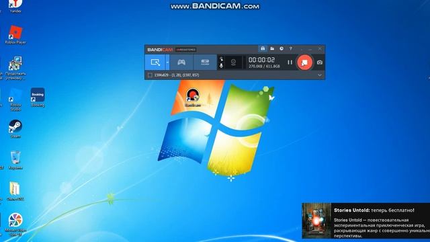Open the Yandex desktop shortcut
Screen dimensions: 430x242
15,6
